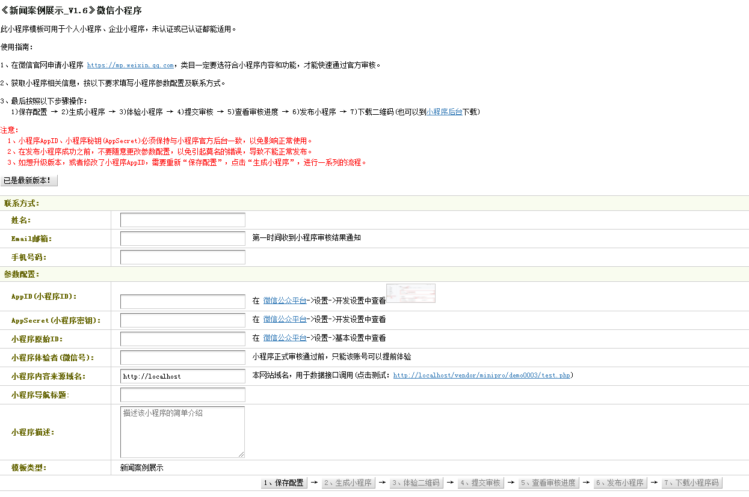
Task: Click the 小程序导航标题 input field
Action: pyautogui.click(x=182, y=395)
